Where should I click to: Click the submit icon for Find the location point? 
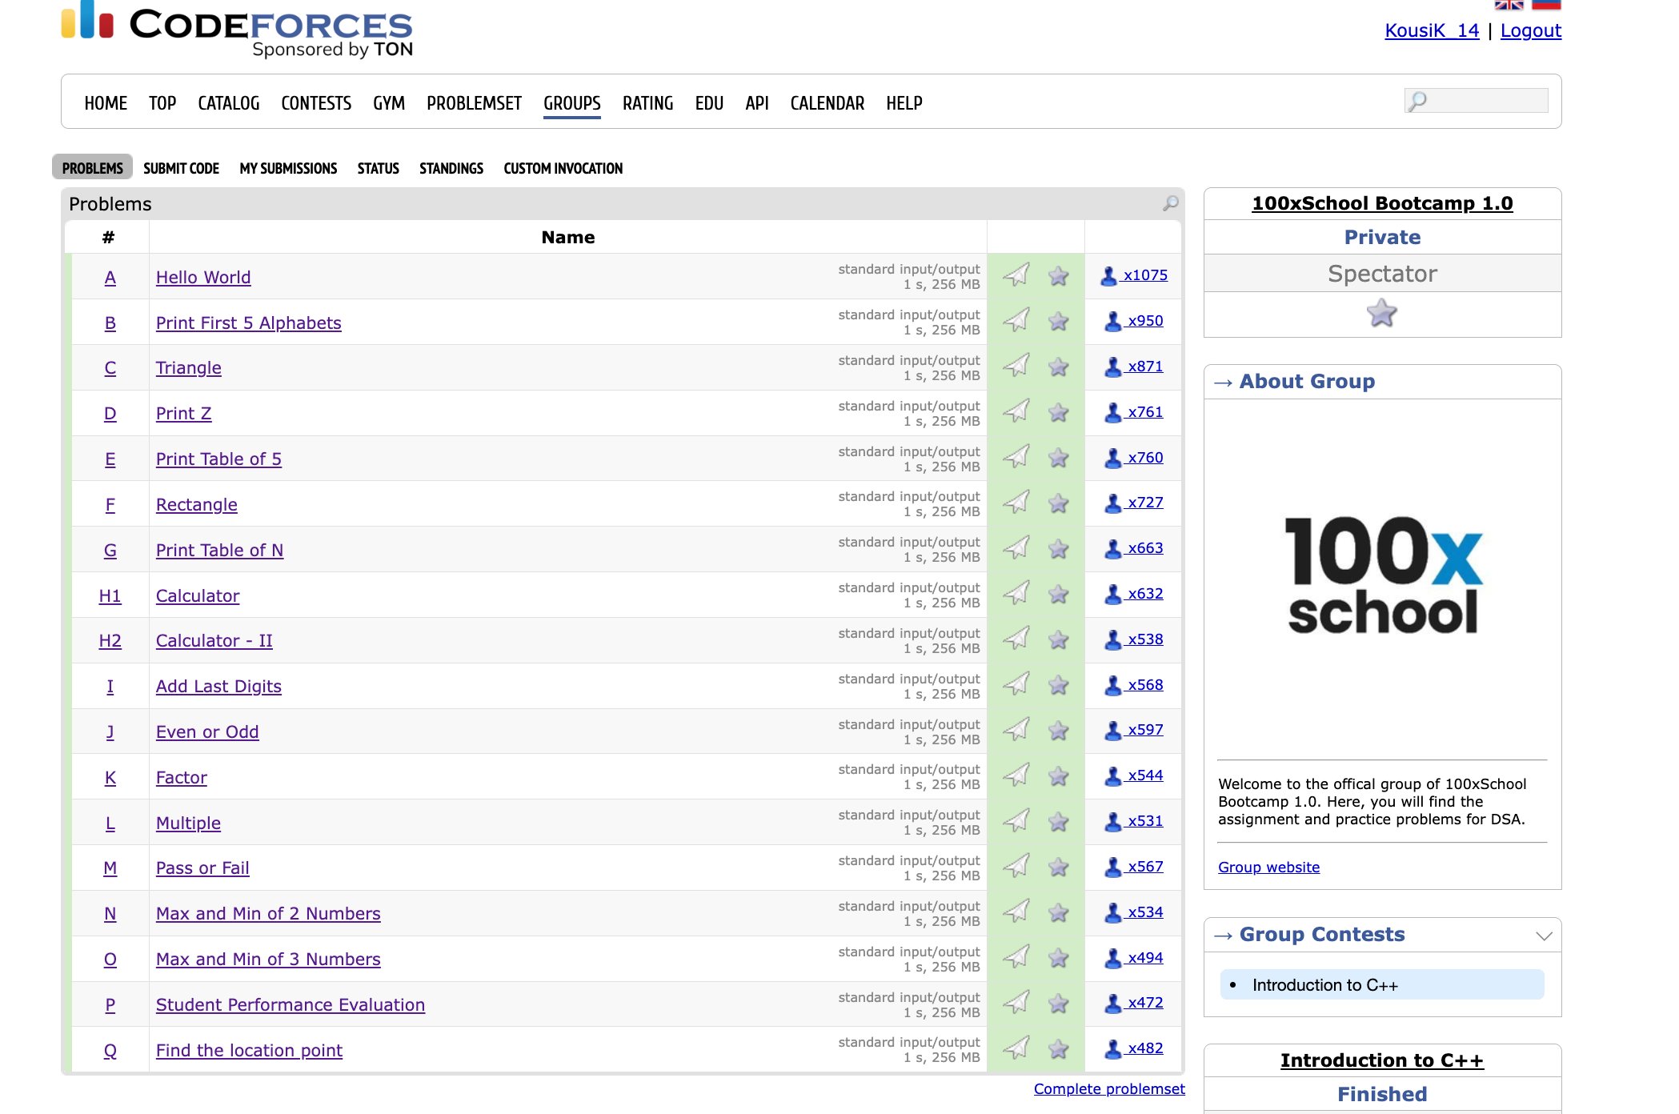(1016, 1048)
